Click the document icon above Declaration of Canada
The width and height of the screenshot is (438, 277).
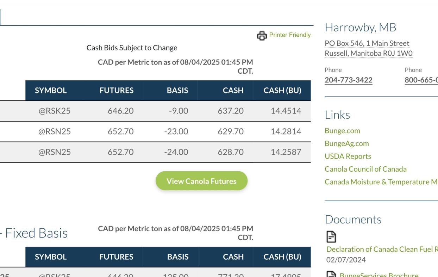[x=331, y=237]
